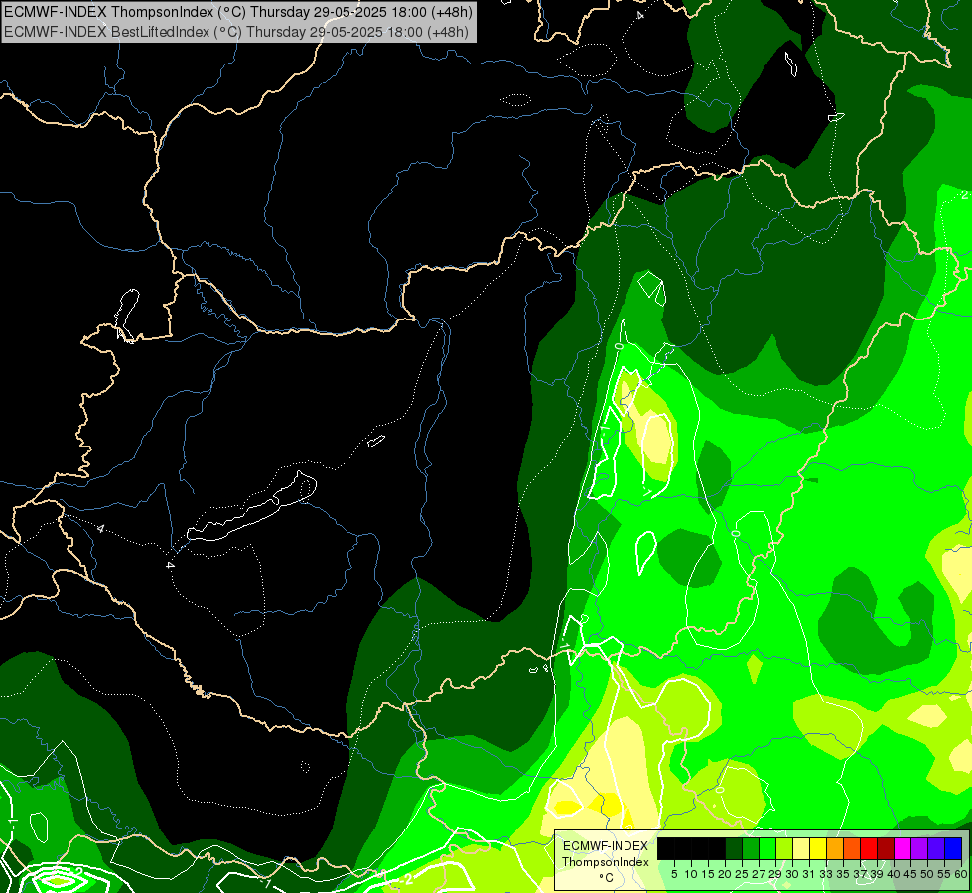The width and height of the screenshot is (972, 893).
Task: Pick the pure yellow legend swatch (31–33)
Action: (818, 848)
